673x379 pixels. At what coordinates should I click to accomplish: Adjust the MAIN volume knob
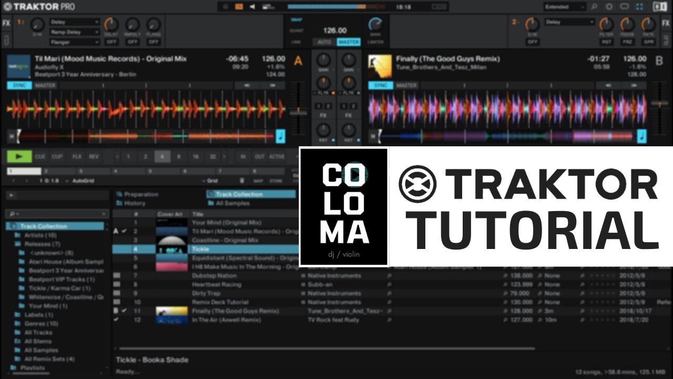pyautogui.click(x=375, y=24)
